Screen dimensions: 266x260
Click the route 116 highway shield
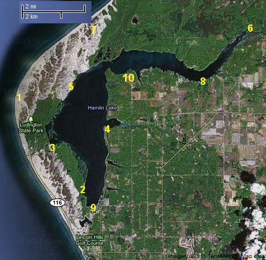pyautogui.click(x=57, y=203)
